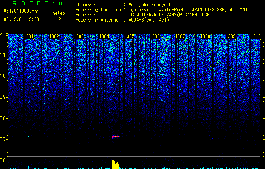Click the meteor count value 2
265x169 pixels.
tap(60, 19)
